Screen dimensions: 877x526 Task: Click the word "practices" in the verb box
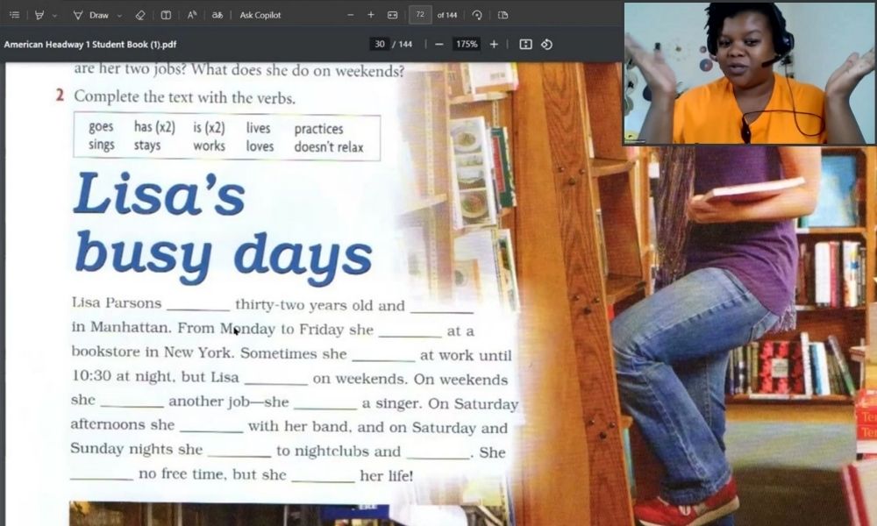coord(319,129)
